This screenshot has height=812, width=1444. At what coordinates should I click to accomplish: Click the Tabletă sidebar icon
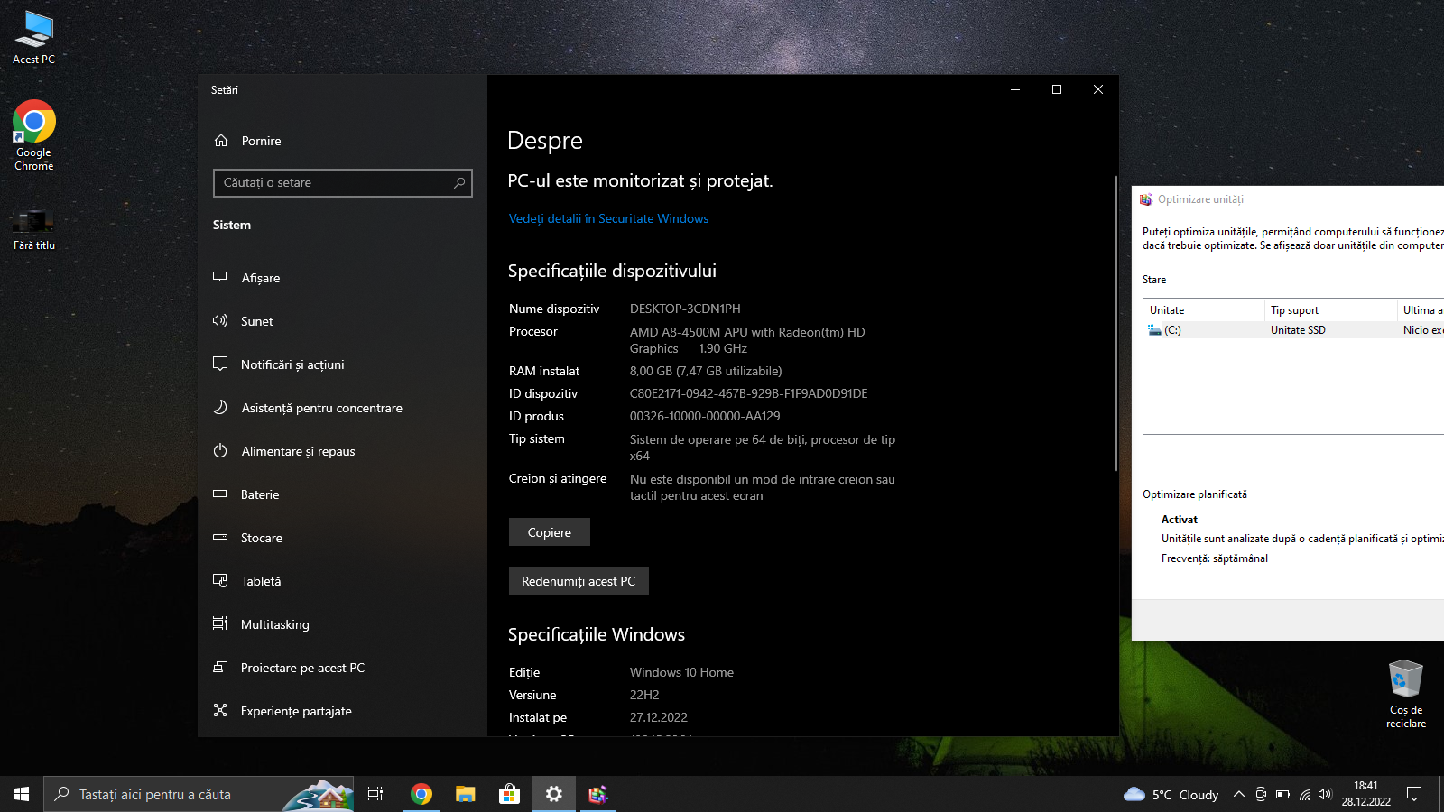click(x=220, y=581)
